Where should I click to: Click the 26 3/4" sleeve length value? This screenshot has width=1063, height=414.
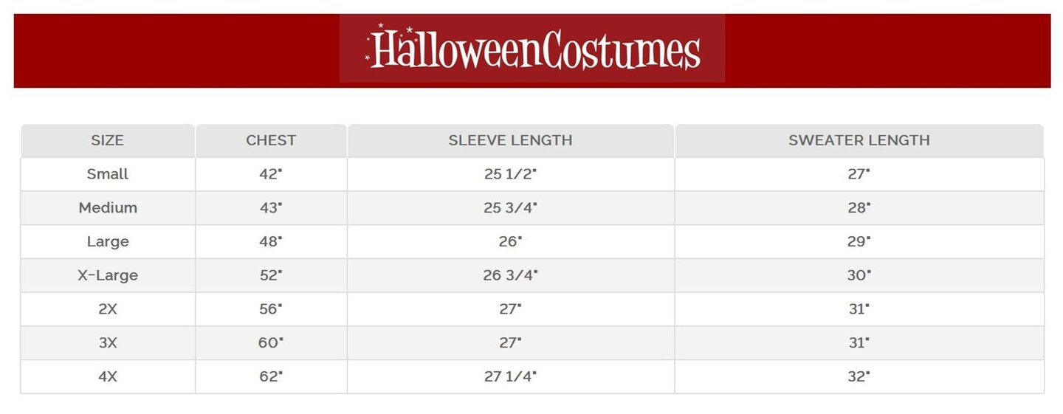click(x=510, y=275)
